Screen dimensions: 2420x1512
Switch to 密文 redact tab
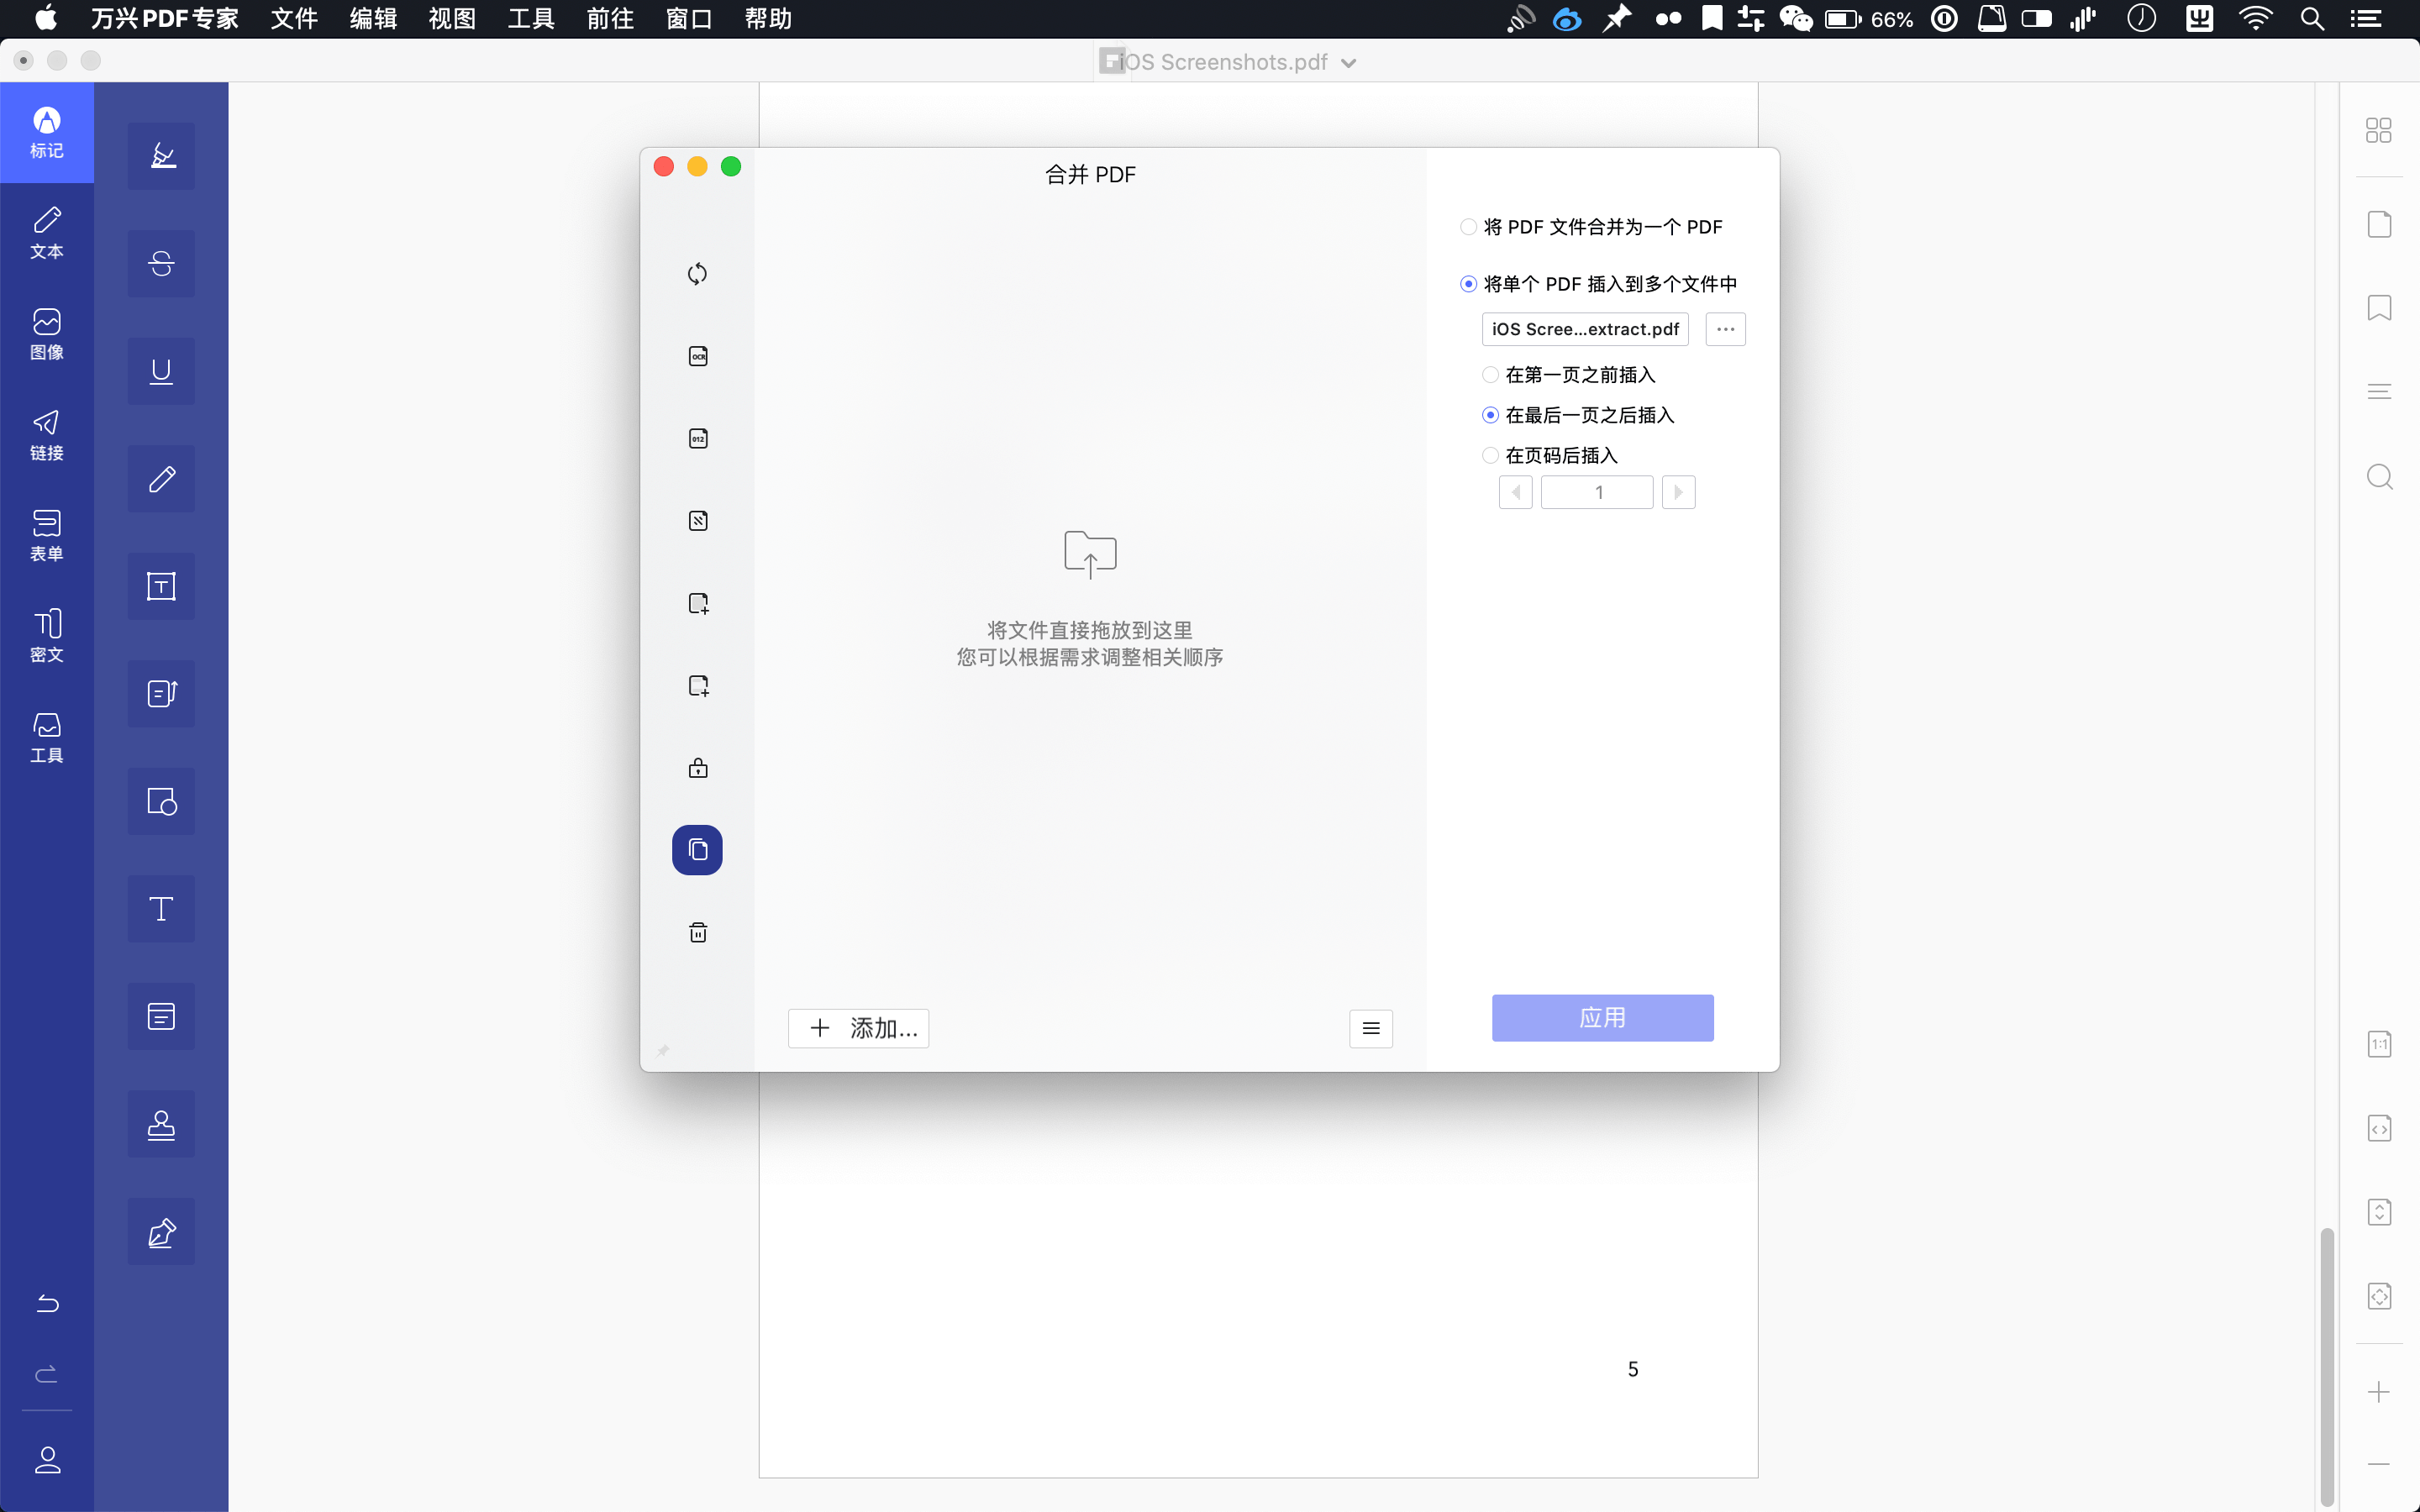pos(47,637)
